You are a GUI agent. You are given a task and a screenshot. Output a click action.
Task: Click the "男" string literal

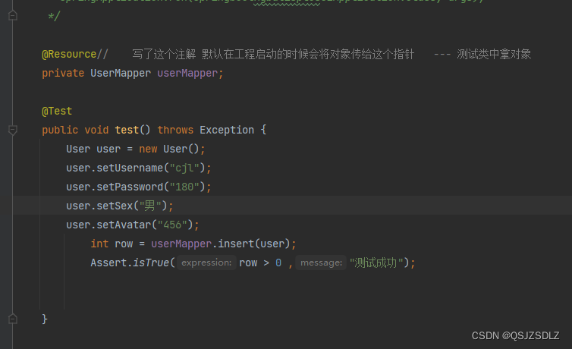click(150, 206)
